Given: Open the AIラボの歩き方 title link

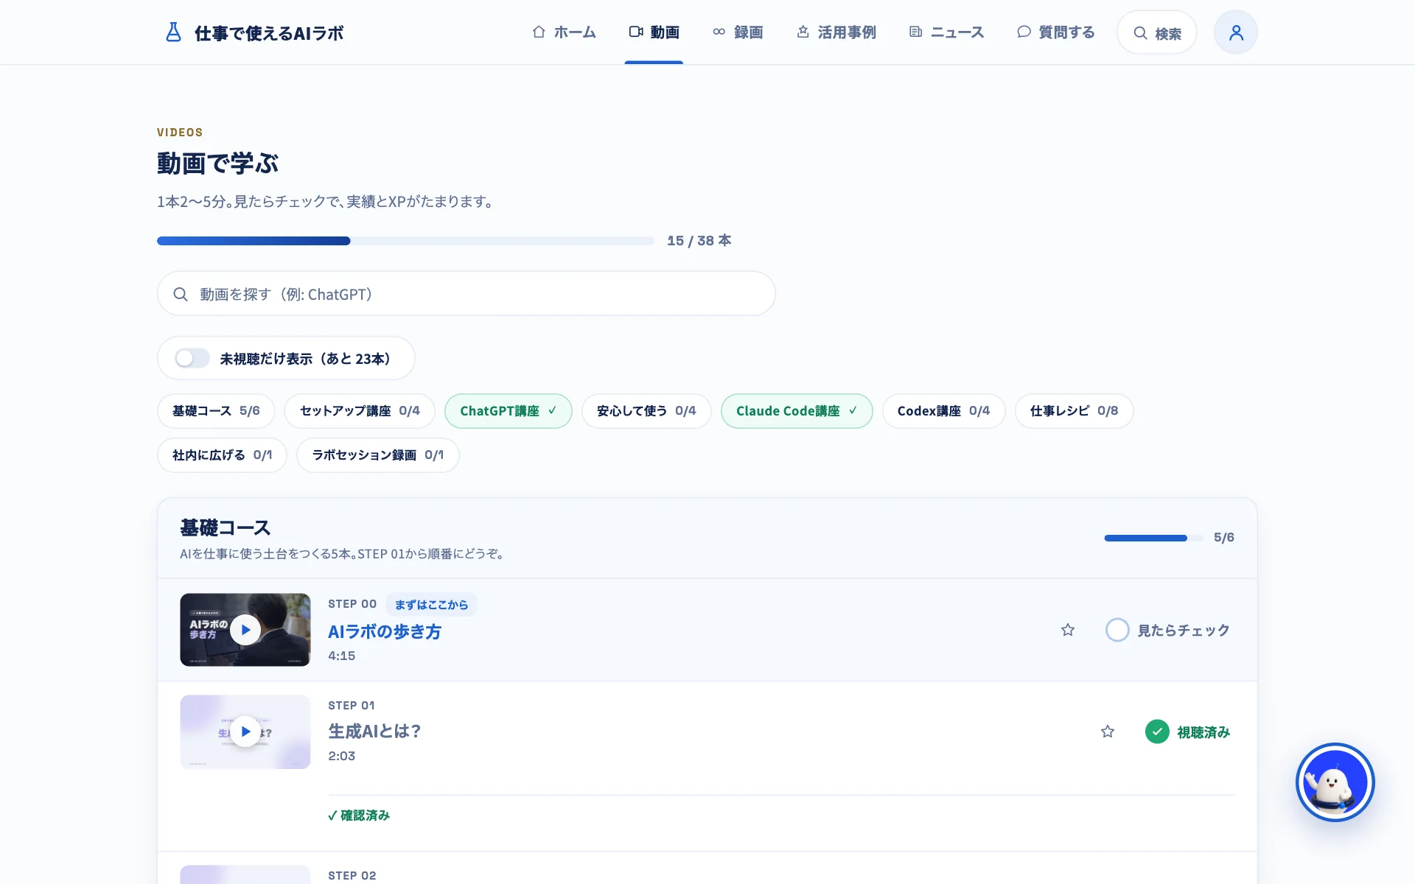Looking at the screenshot, I should tap(385, 631).
